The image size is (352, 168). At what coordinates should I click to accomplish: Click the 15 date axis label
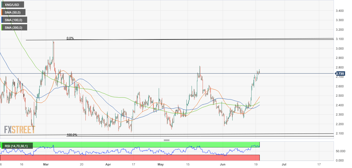pyautogui.click(x=187, y=164)
